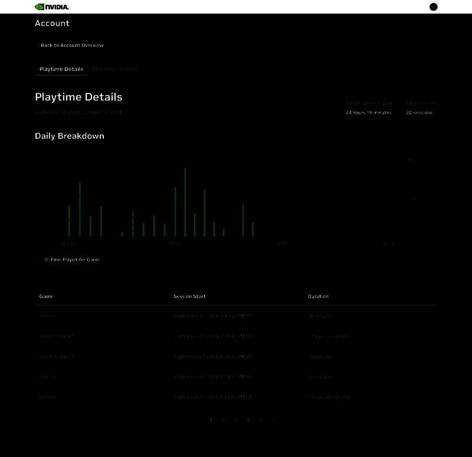The image size is (472, 457).
Task: Select the tallest green bar in Daily Breakdown
Action: pyautogui.click(x=185, y=201)
